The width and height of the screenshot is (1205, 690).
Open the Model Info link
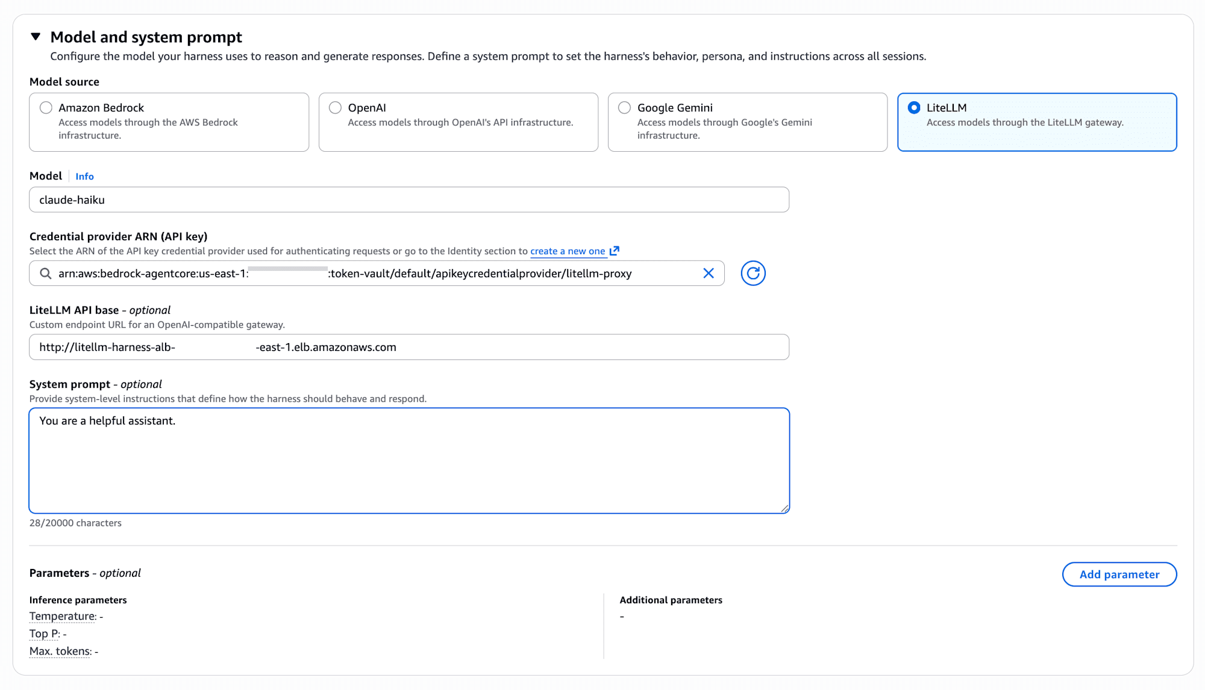[x=84, y=176]
